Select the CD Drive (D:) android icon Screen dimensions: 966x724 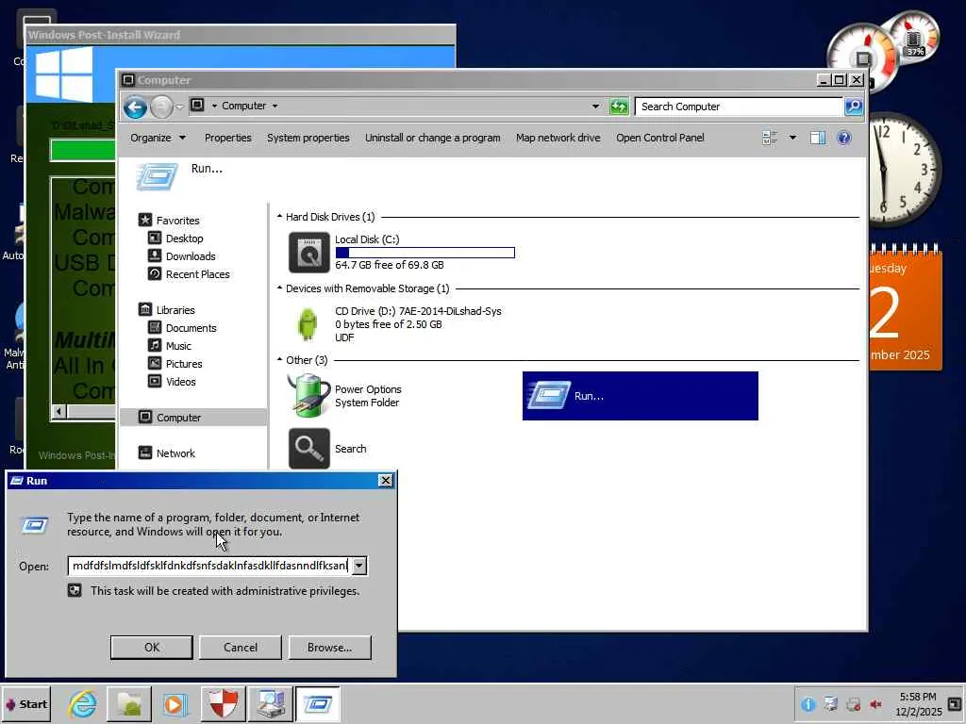coord(308,324)
